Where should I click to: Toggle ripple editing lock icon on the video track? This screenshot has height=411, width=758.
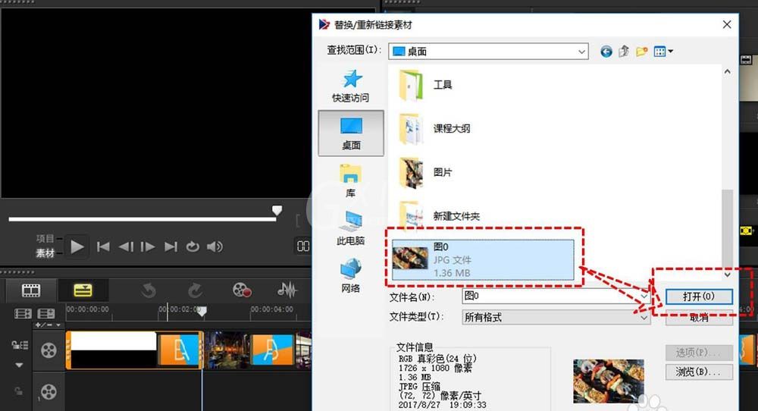pos(20,345)
